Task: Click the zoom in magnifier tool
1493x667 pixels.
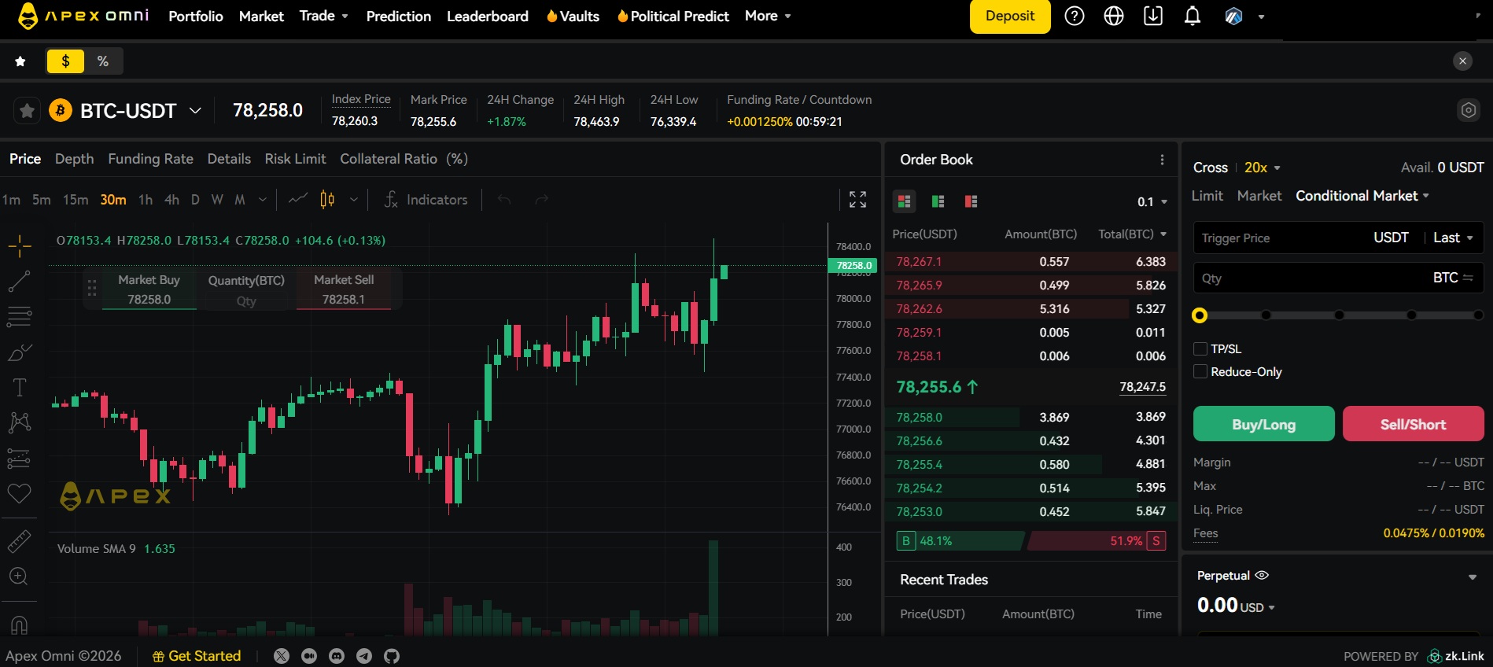Action: click(20, 577)
